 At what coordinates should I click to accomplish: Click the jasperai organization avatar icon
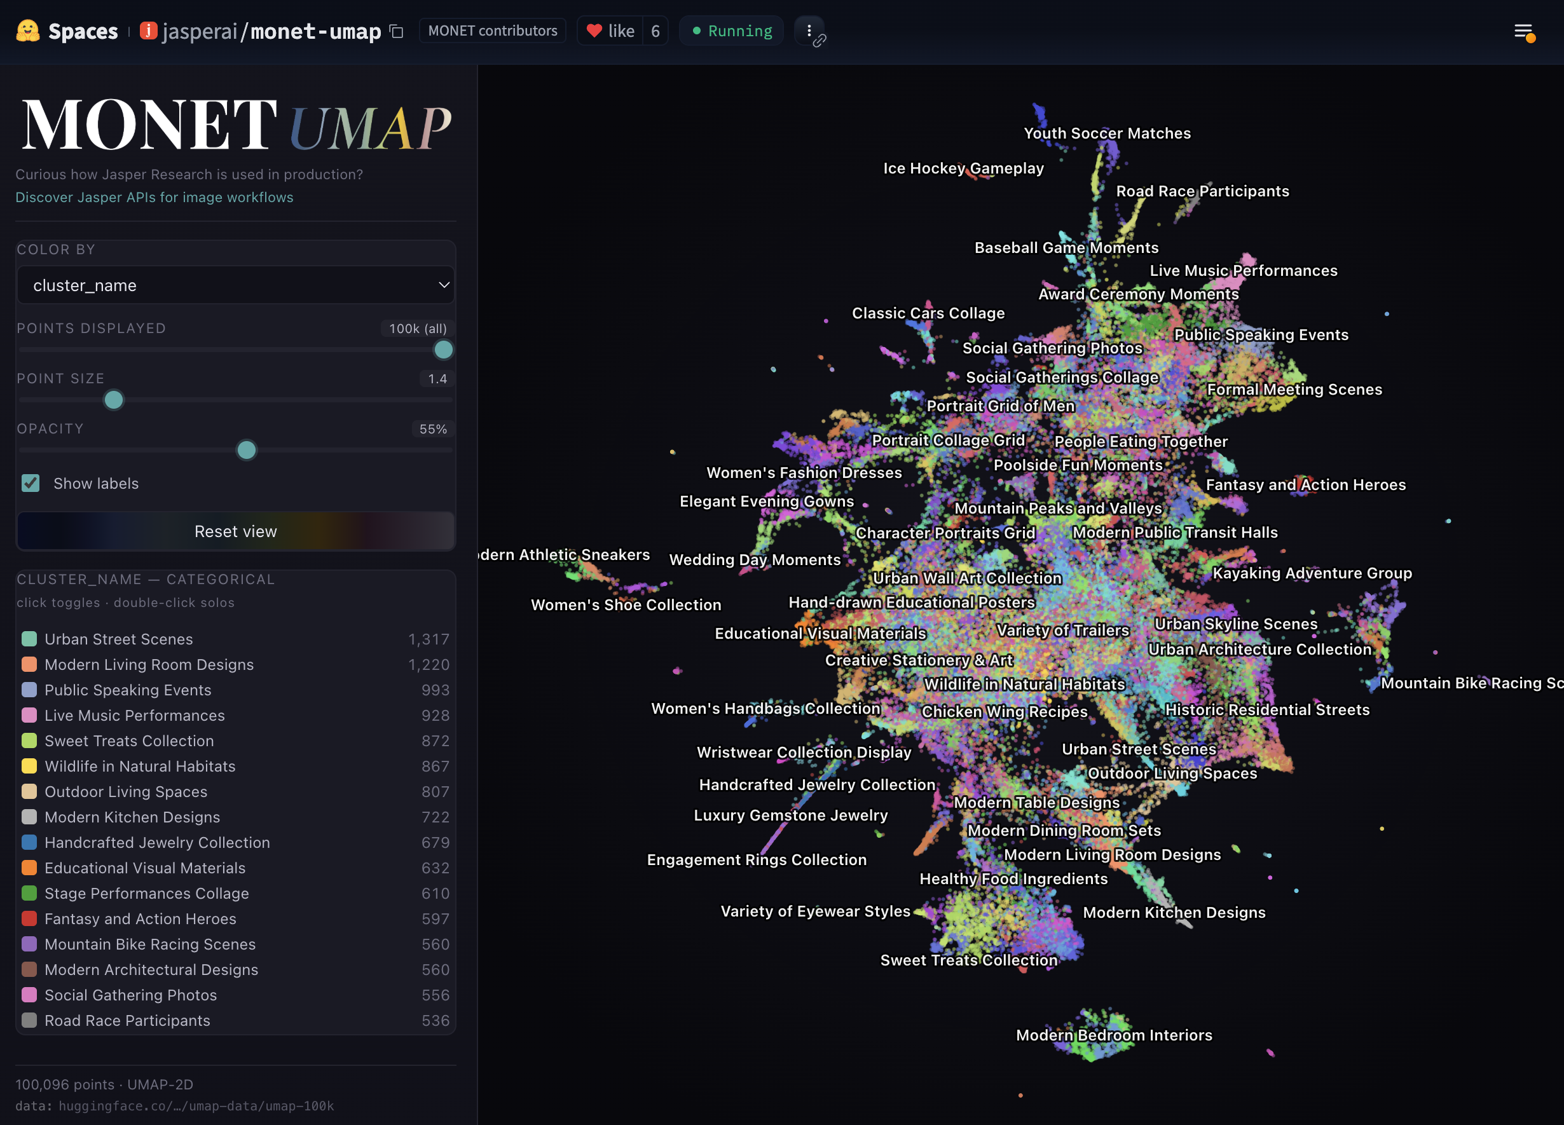click(148, 31)
